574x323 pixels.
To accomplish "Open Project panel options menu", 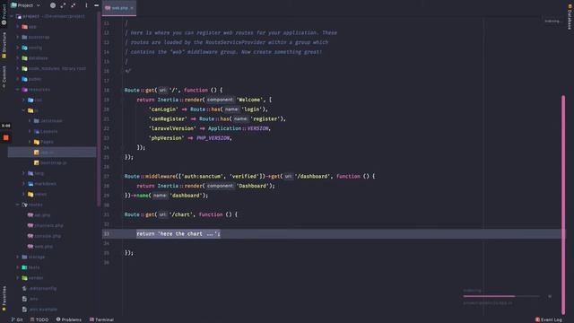I will [x=86, y=5].
